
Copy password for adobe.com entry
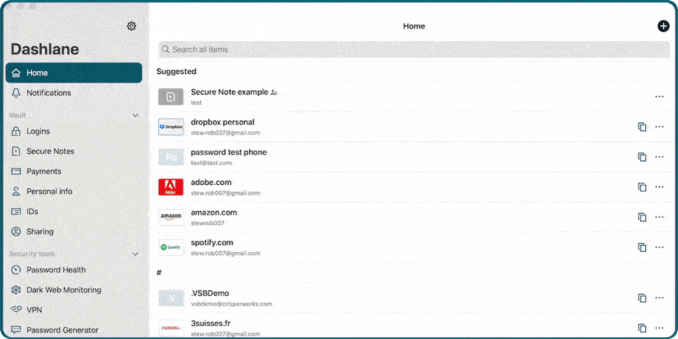click(642, 187)
